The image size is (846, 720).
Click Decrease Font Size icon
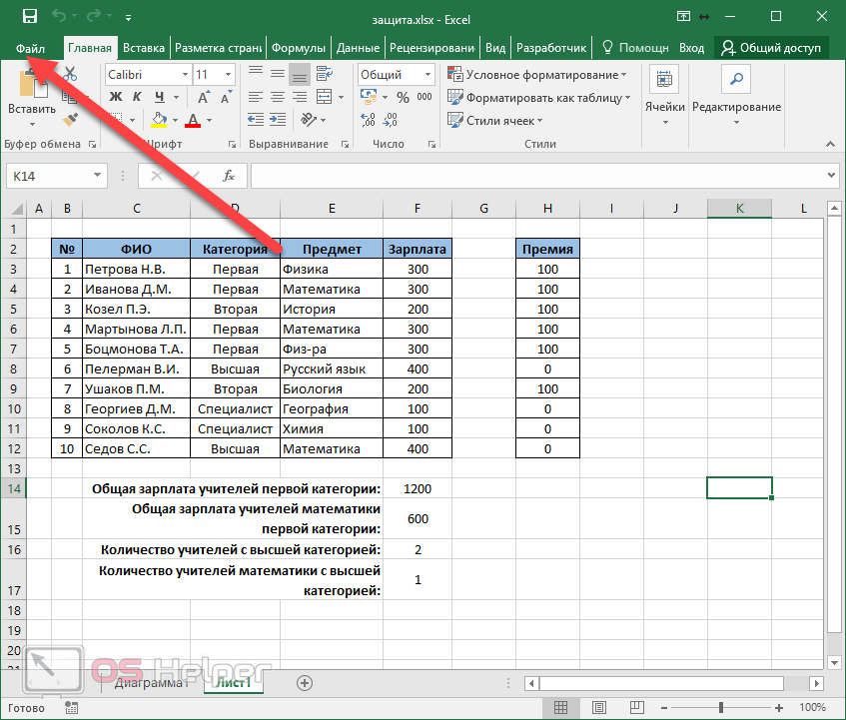tap(226, 97)
